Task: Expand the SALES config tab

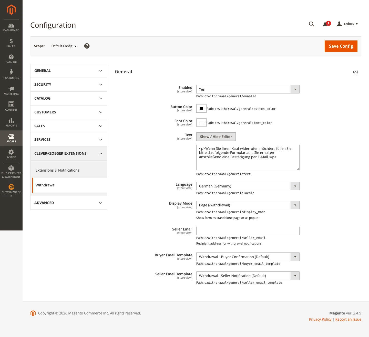Action: click(x=69, y=126)
